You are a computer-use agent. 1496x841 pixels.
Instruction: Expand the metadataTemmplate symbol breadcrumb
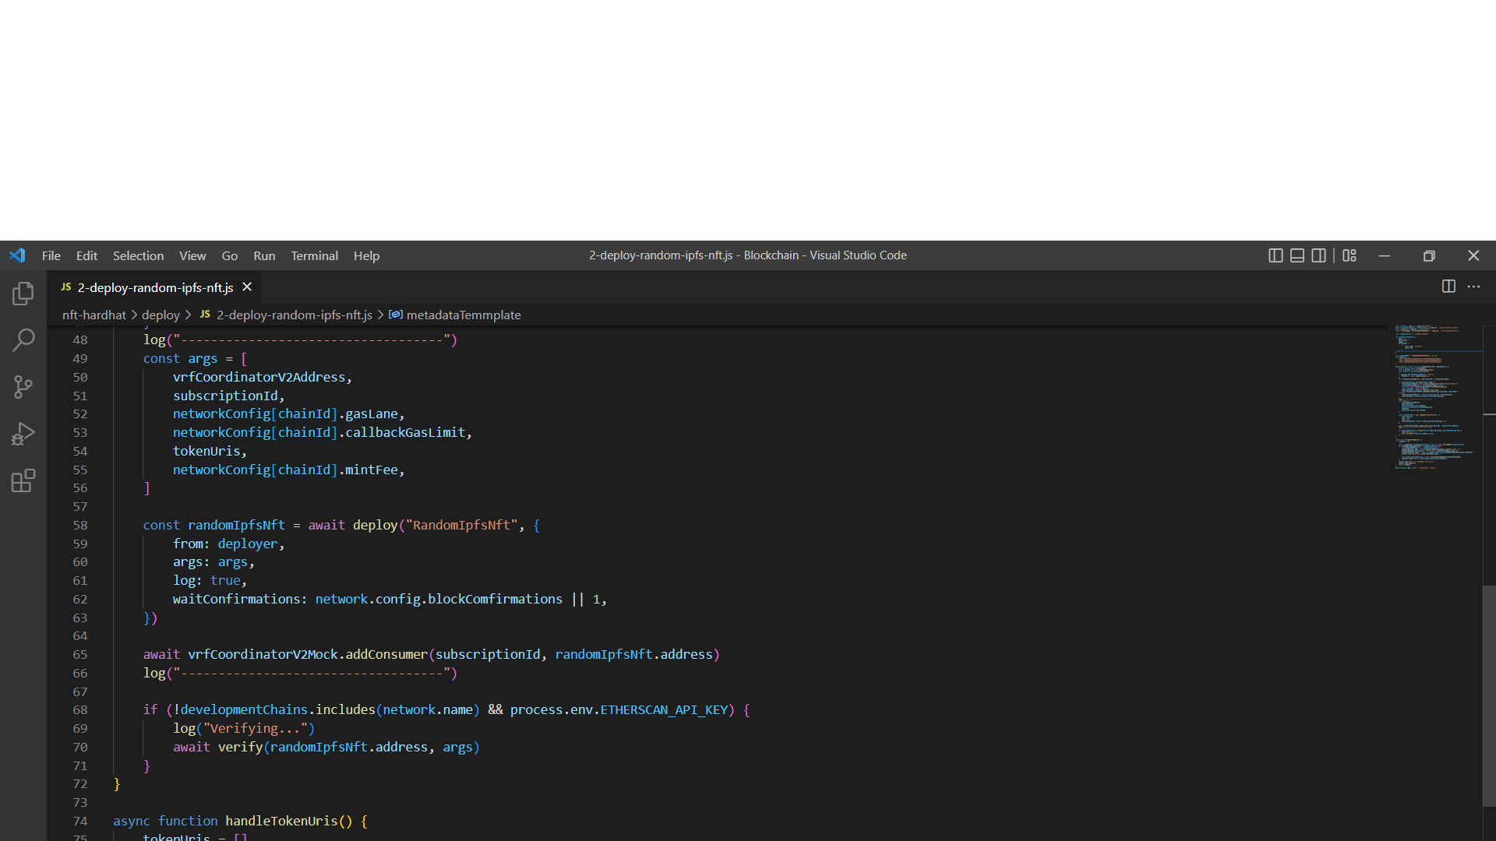pos(455,315)
